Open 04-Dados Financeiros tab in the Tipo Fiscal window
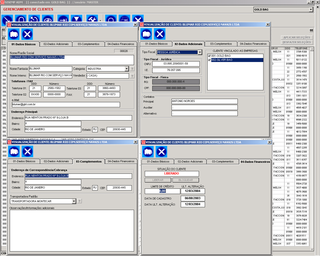Viewport: 320px width, 256px height. click(x=253, y=44)
